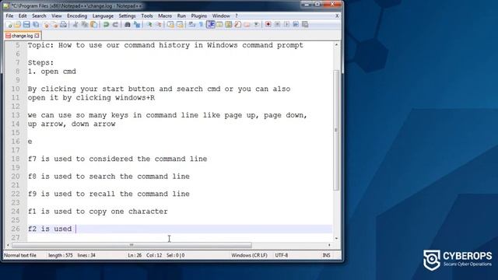Viewport: 498px width, 280px height.
Task: Open Find using the binoculars icon
Action: (128, 24)
